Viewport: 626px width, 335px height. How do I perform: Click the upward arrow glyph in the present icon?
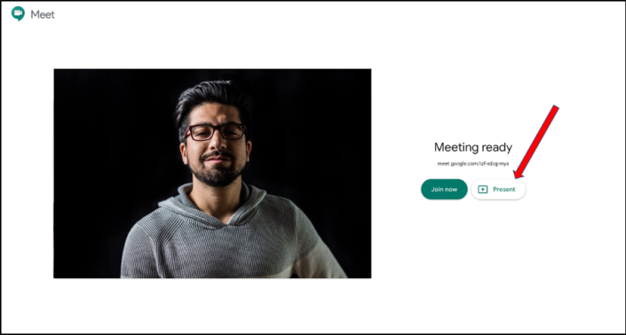(x=483, y=190)
